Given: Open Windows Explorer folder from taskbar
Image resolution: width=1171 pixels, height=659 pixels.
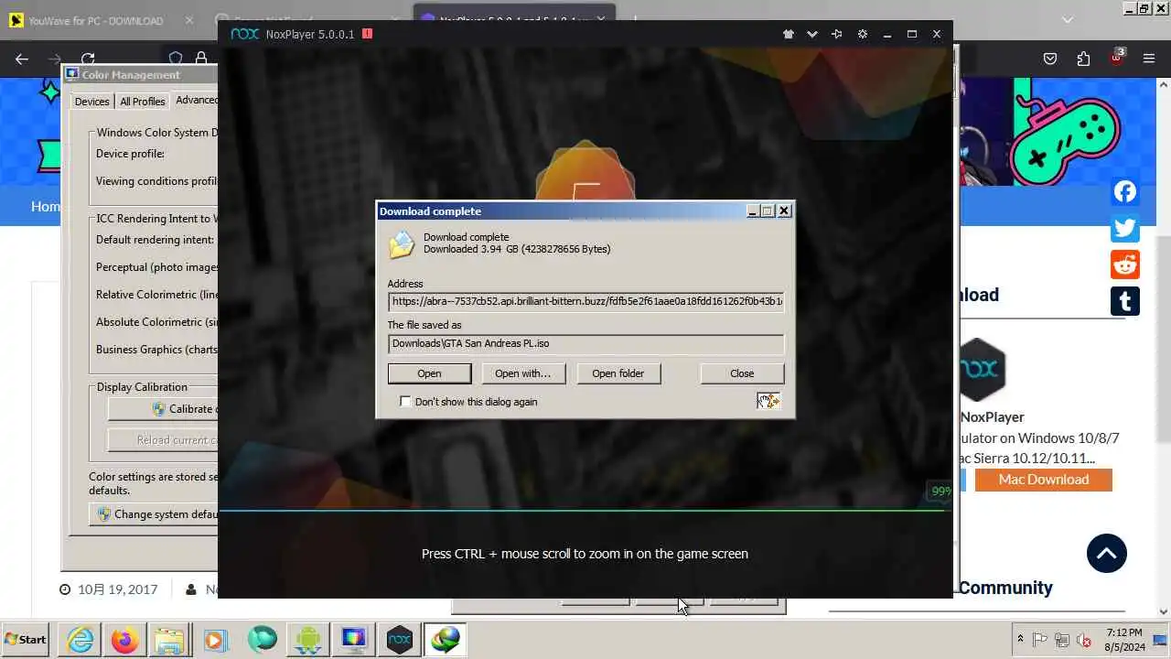Looking at the screenshot, I should 170,640.
